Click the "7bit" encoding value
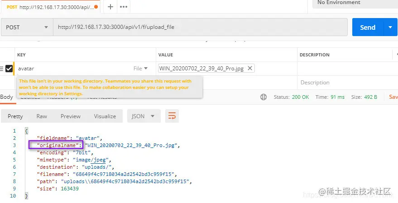This screenshot has height=203, width=398. click(82, 152)
